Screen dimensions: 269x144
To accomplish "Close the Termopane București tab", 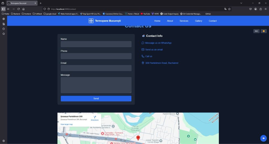I will pyautogui.click(x=35, y=3).
